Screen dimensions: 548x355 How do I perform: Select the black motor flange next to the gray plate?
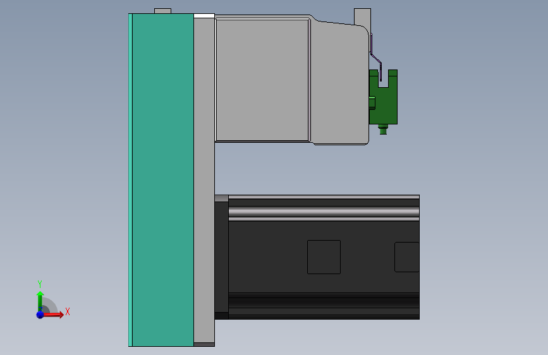pos(222,257)
